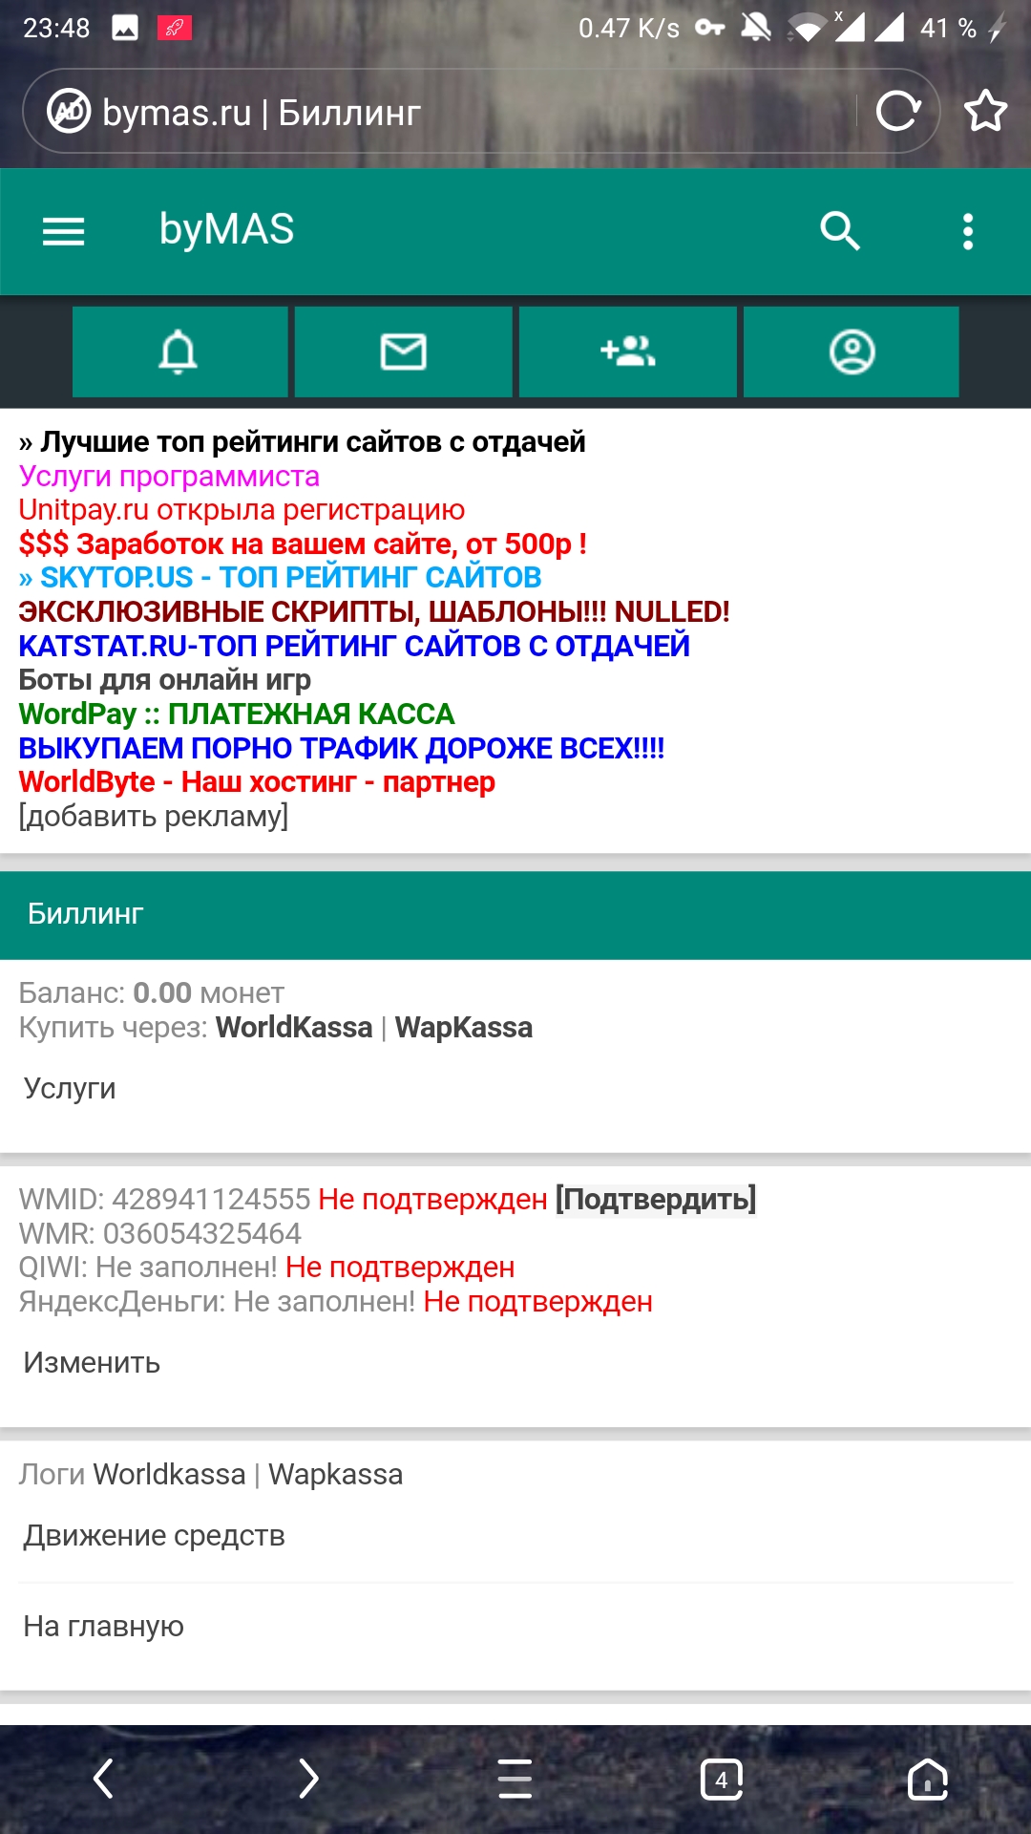Open the hamburger navigation menu
This screenshot has width=1031, height=1834.
coord(64,231)
